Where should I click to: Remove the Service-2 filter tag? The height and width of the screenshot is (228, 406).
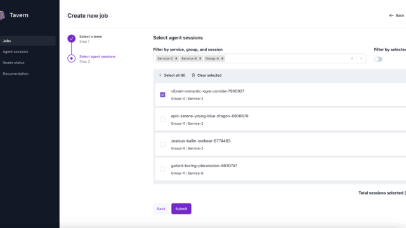click(176, 58)
